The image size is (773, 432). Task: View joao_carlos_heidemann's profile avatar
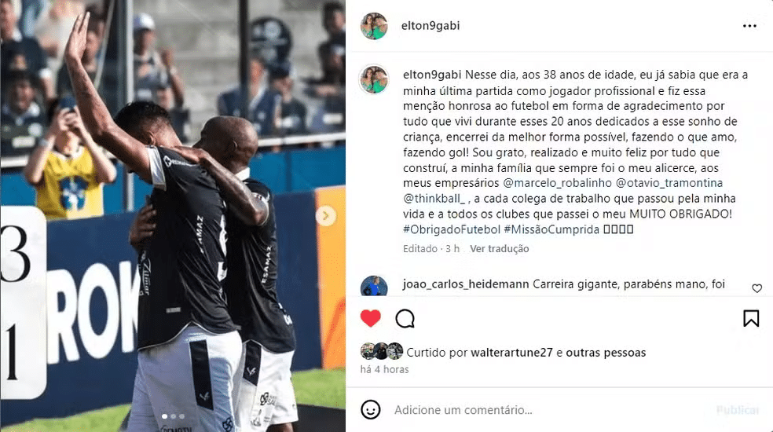tap(374, 286)
